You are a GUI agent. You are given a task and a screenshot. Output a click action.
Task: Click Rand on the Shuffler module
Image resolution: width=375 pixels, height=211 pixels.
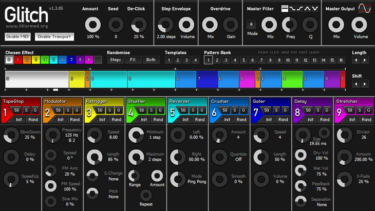point(158,120)
